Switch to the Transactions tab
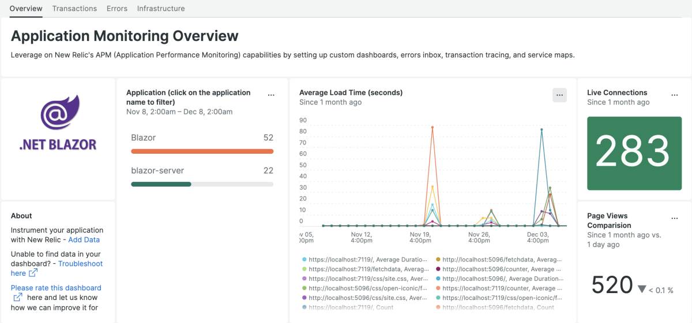The image size is (692, 323). click(74, 9)
